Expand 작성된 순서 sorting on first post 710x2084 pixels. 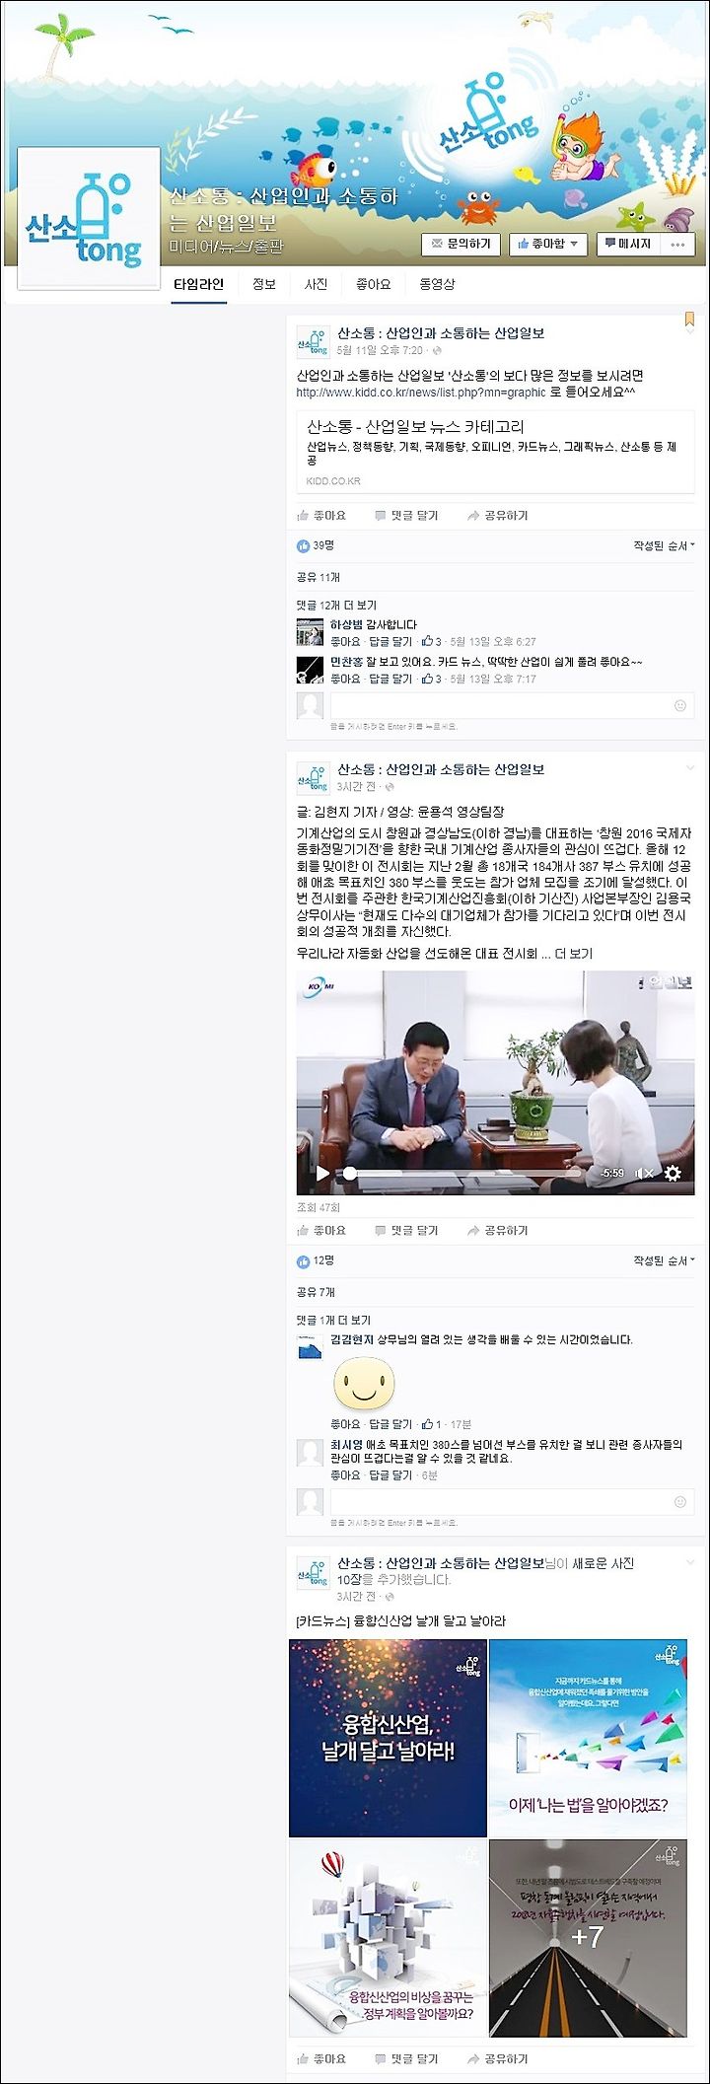pos(664,545)
